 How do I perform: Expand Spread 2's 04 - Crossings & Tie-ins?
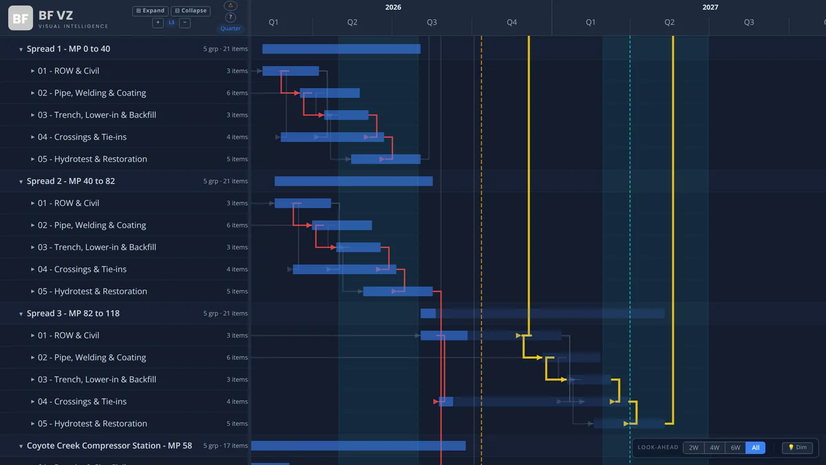[33, 269]
